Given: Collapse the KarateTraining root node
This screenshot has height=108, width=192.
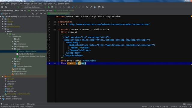Looking at the screenshot, I should tap(1, 16).
